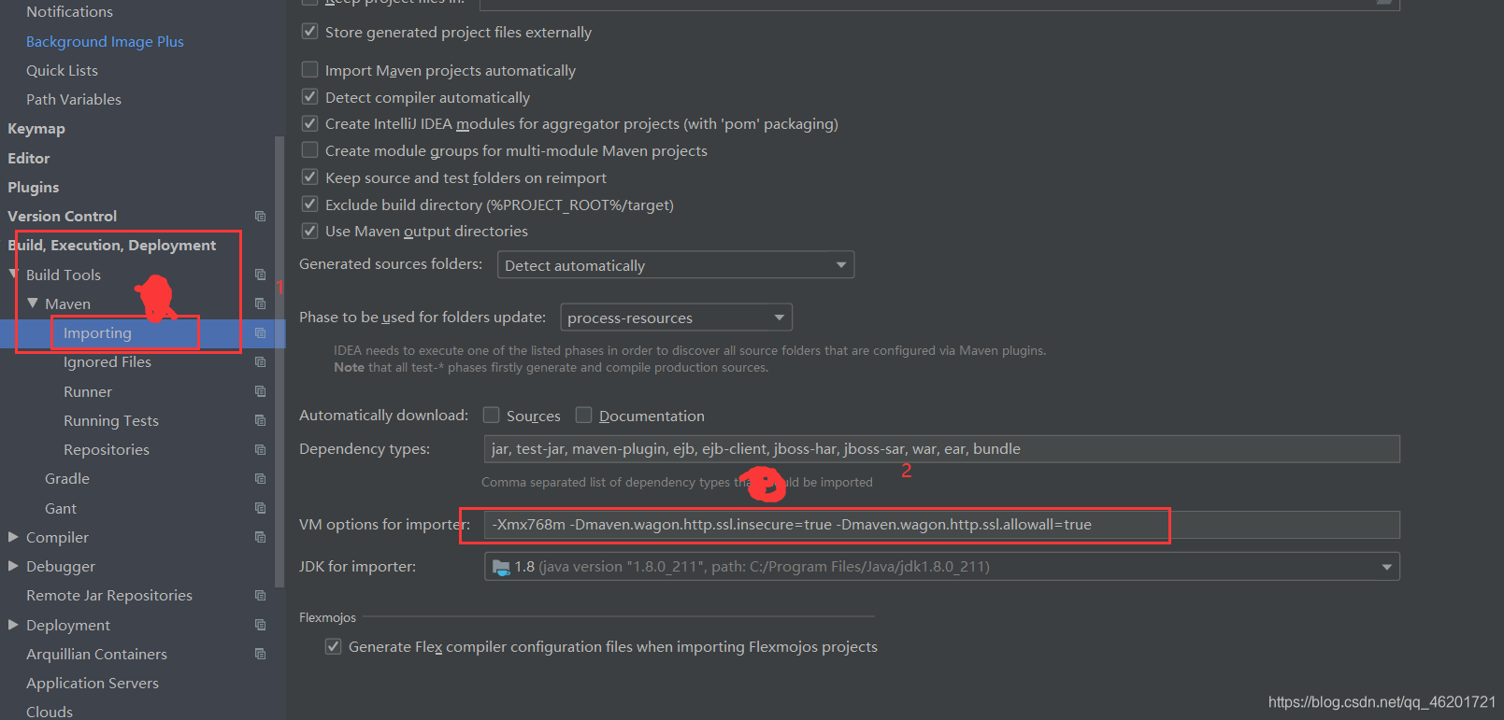Open Phase for folders update dropdown
This screenshot has width=1504, height=720.
coord(676,318)
